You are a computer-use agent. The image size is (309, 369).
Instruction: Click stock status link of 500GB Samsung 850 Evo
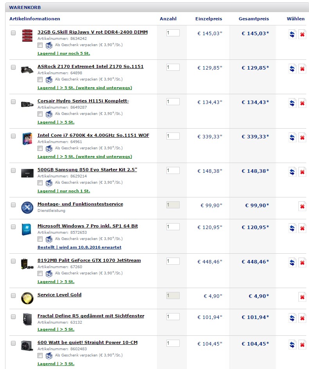tap(64, 191)
